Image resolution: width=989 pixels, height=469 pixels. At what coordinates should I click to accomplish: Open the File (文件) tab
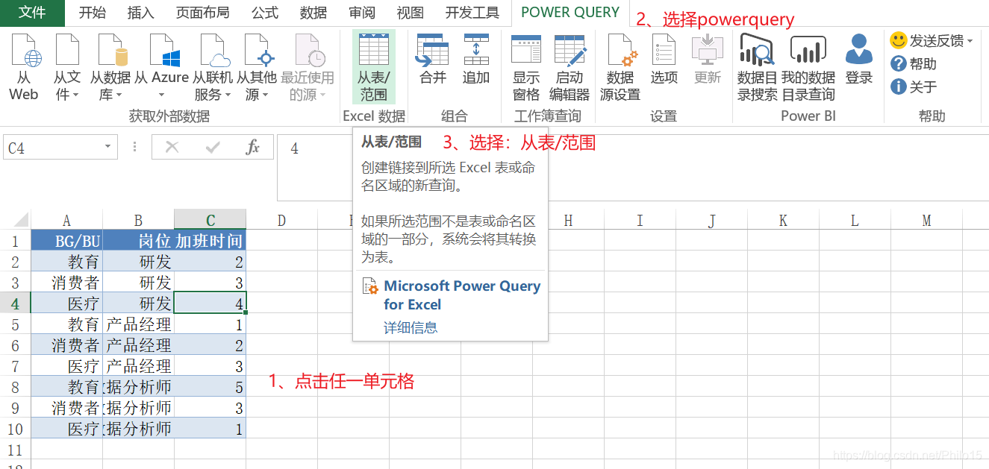tap(32, 13)
